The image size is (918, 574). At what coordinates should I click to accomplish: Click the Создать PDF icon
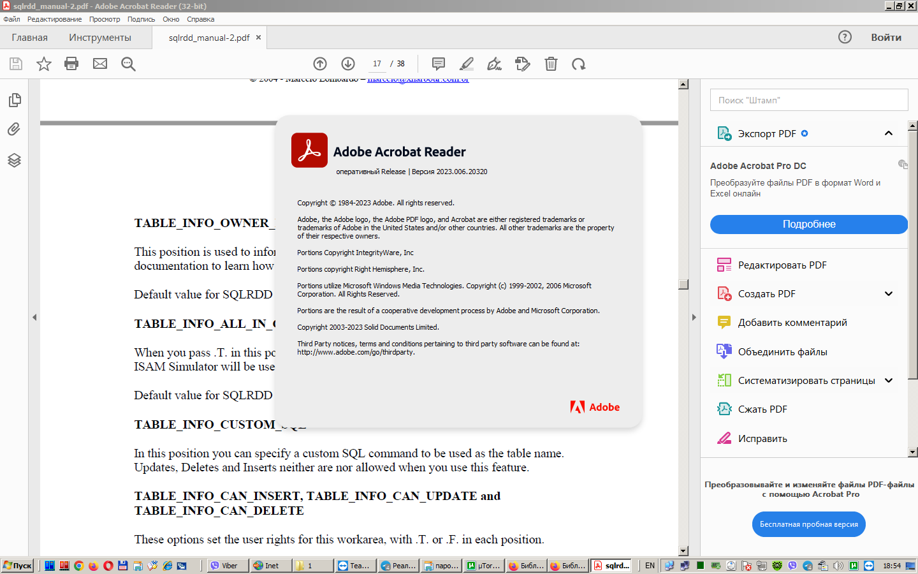(724, 293)
